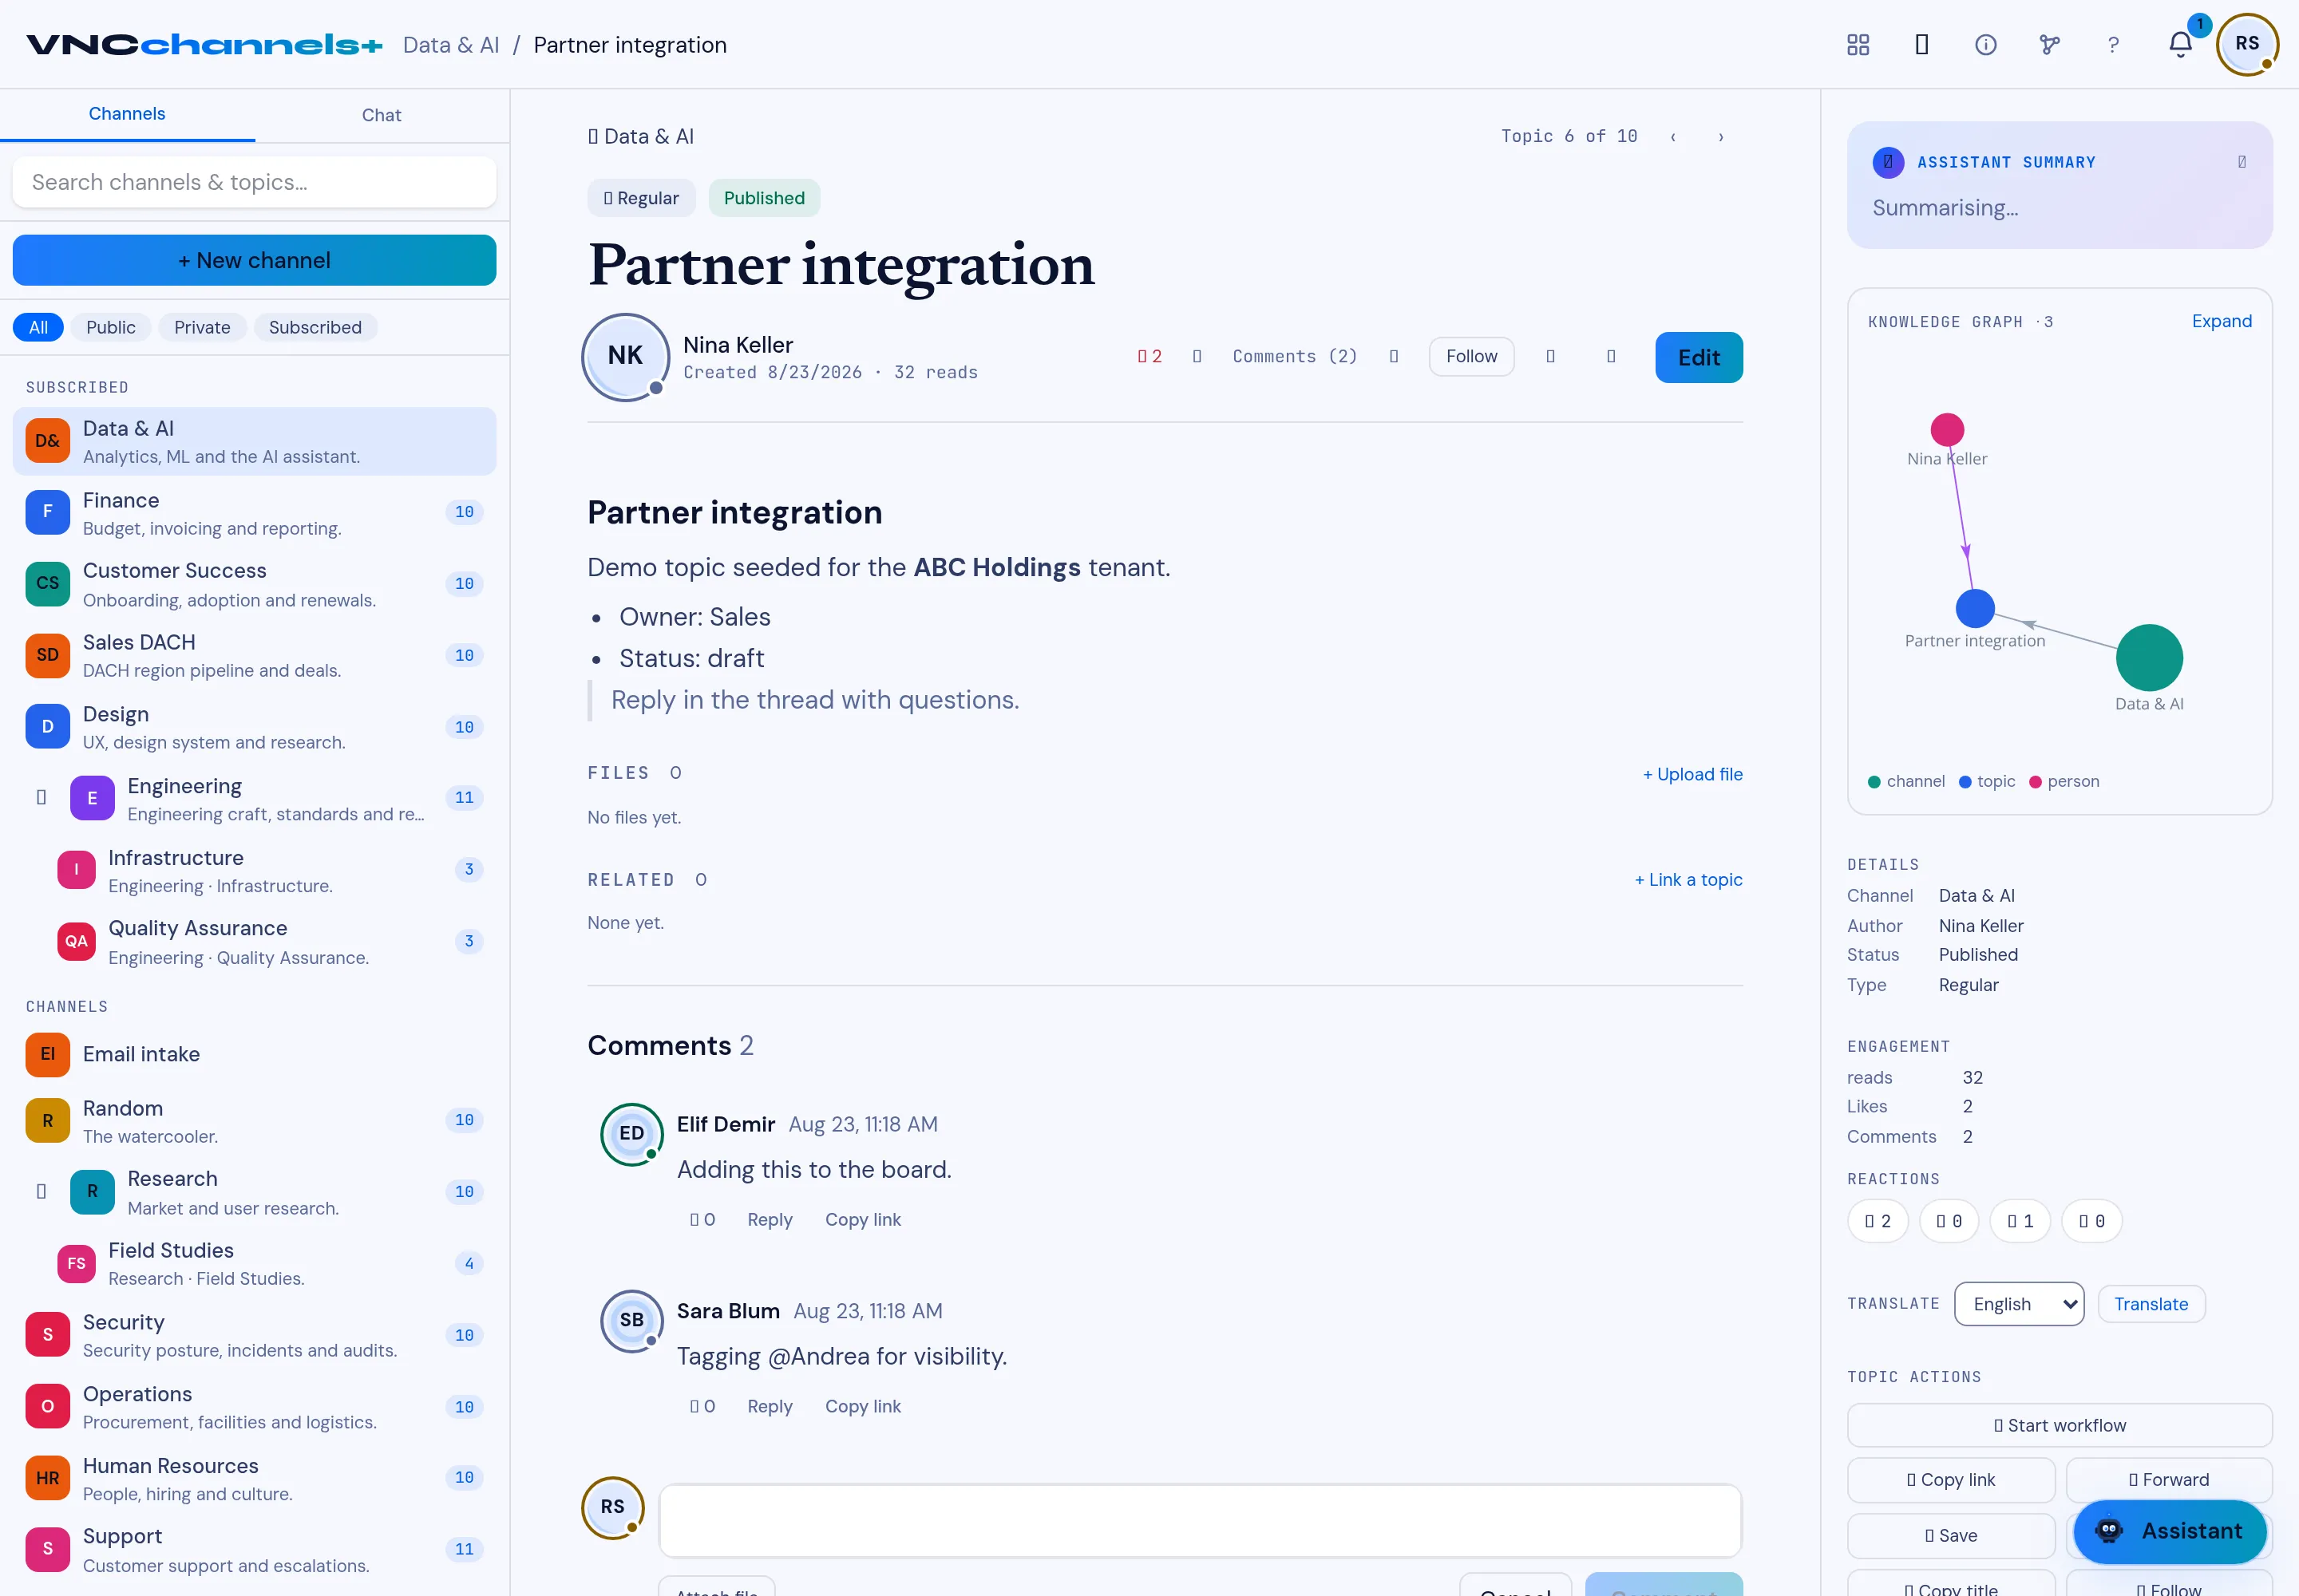Click the green Data & AI graph node
Viewport: 2299px width, 1596px height.
click(x=2149, y=658)
